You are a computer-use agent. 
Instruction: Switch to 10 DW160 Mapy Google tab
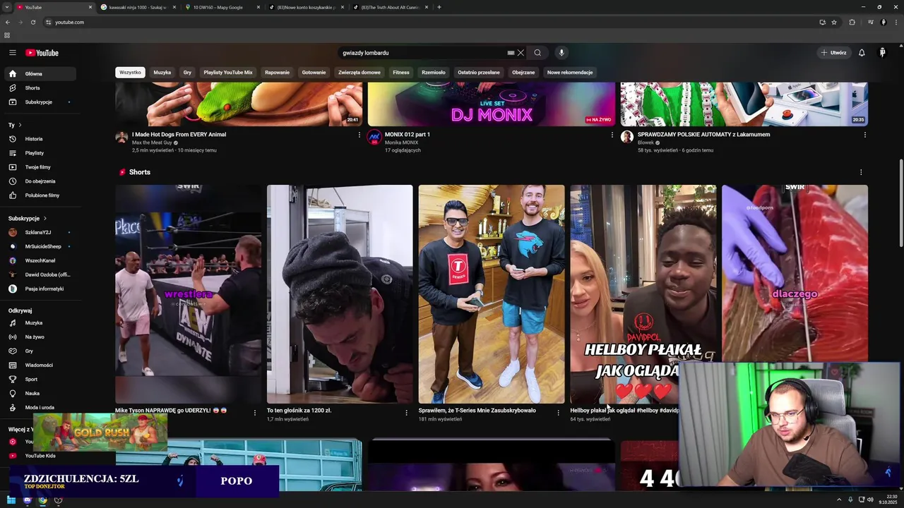tap(221, 7)
